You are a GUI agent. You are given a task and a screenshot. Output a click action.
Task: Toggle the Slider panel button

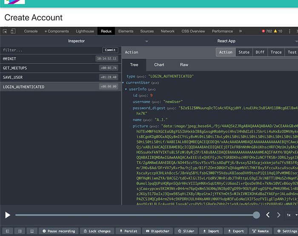point(186,231)
